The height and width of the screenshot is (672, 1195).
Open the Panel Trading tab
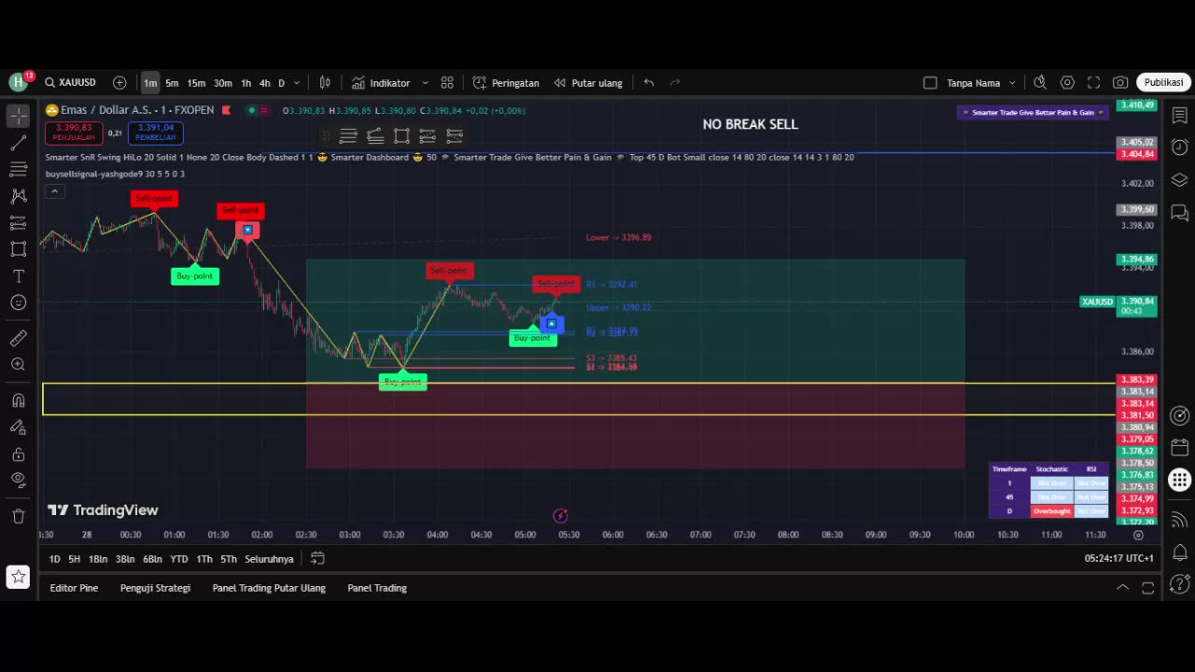click(377, 588)
